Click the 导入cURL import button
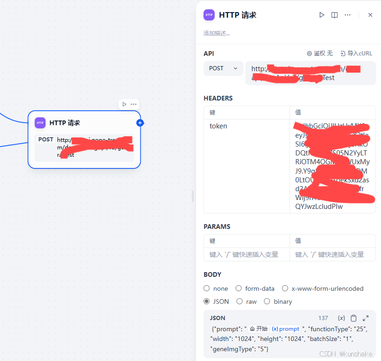 click(356, 53)
